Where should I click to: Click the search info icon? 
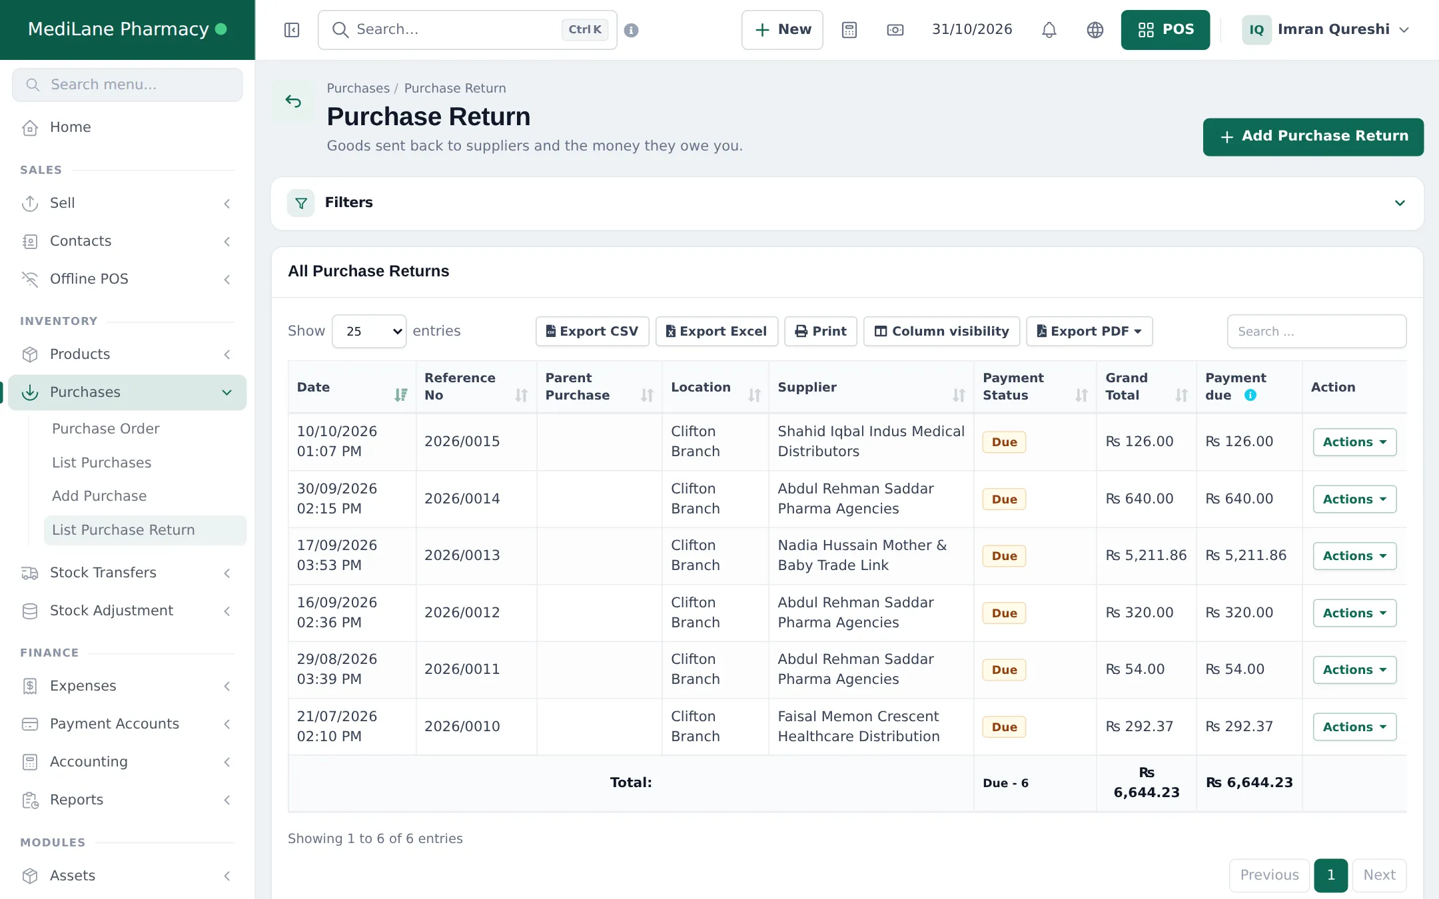click(632, 30)
